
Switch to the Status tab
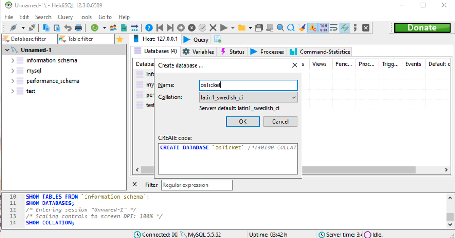[232, 52]
